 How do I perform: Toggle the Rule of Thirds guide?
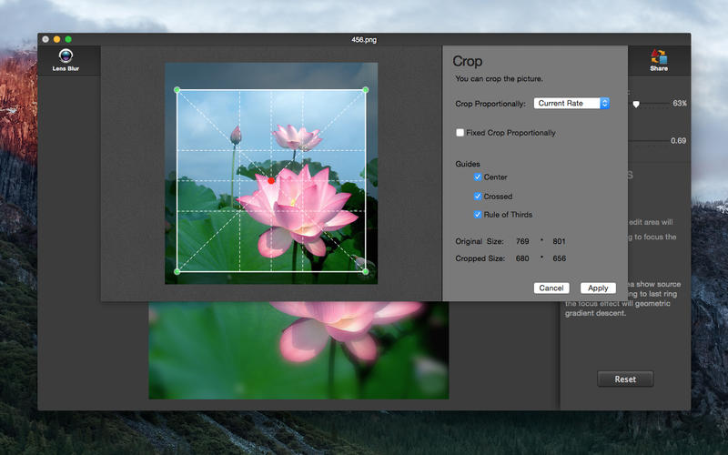coord(478,215)
